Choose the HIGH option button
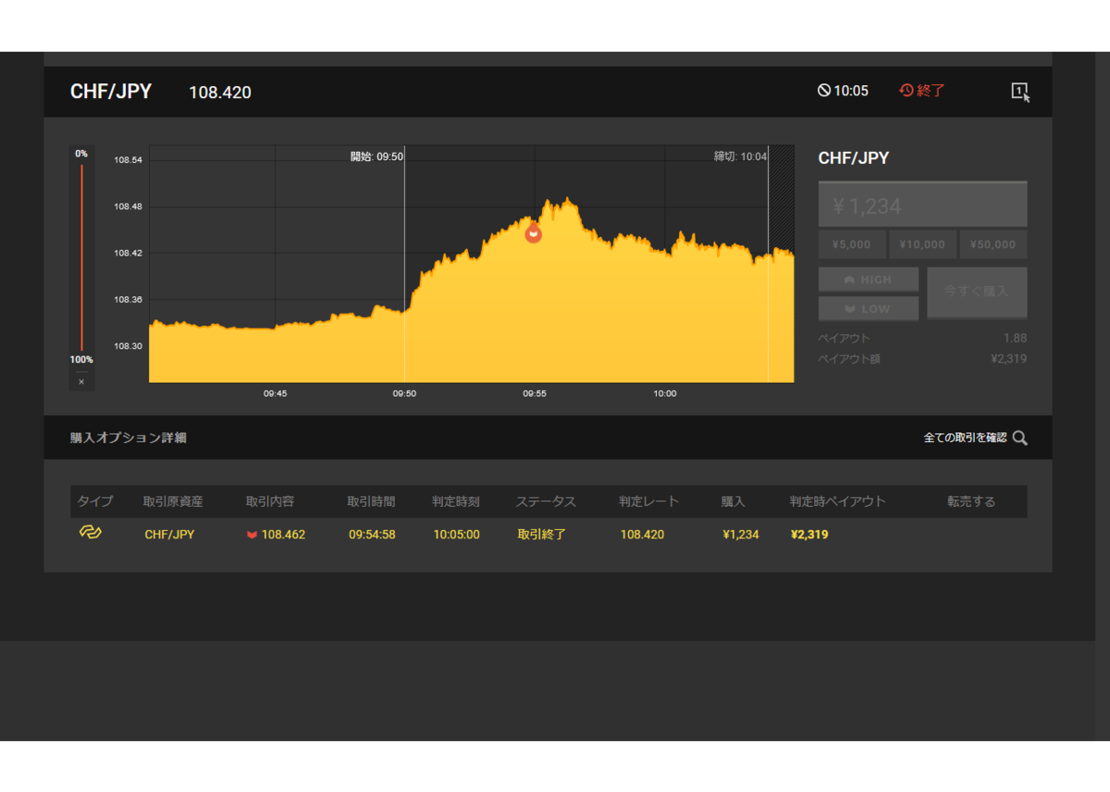1110x792 pixels. [x=869, y=279]
